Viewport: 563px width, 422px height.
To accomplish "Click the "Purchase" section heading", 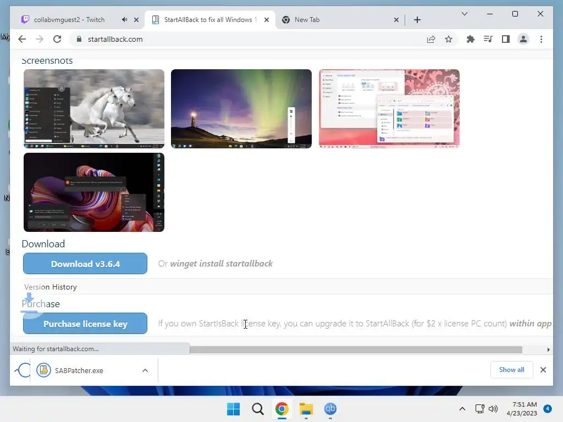I will click(x=41, y=303).
